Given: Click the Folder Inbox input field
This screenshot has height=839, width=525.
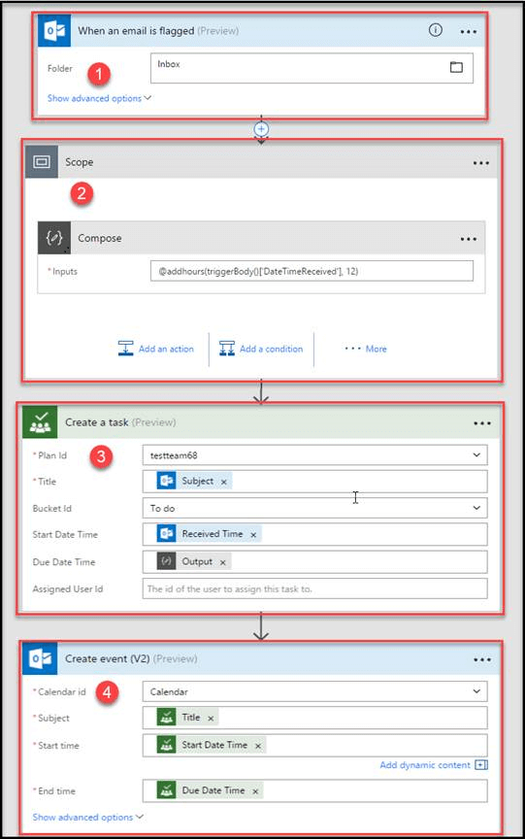Looking at the screenshot, I should click(312, 68).
